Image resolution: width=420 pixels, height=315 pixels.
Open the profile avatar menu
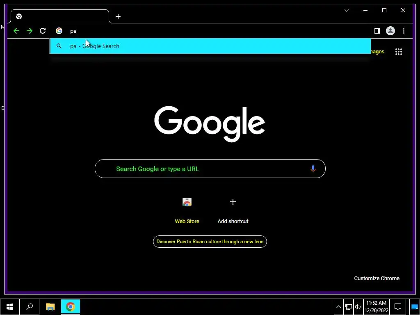point(390,31)
